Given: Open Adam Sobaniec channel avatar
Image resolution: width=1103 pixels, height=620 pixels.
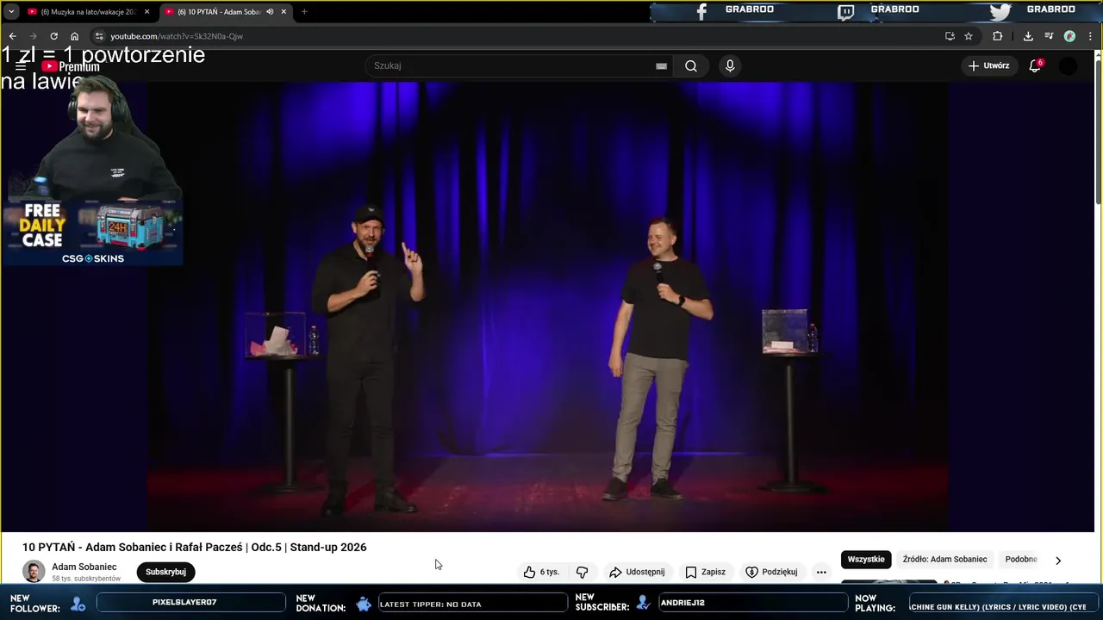Looking at the screenshot, I should click(34, 572).
